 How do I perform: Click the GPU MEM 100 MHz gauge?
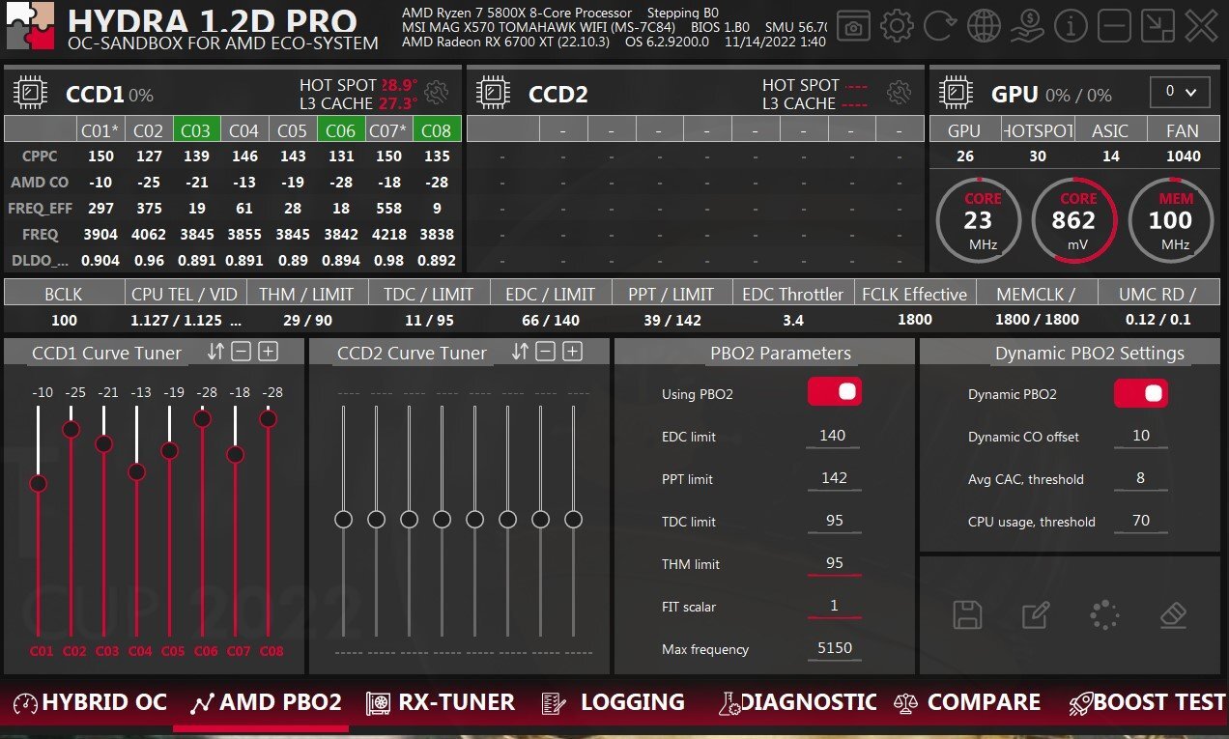pos(1169,219)
